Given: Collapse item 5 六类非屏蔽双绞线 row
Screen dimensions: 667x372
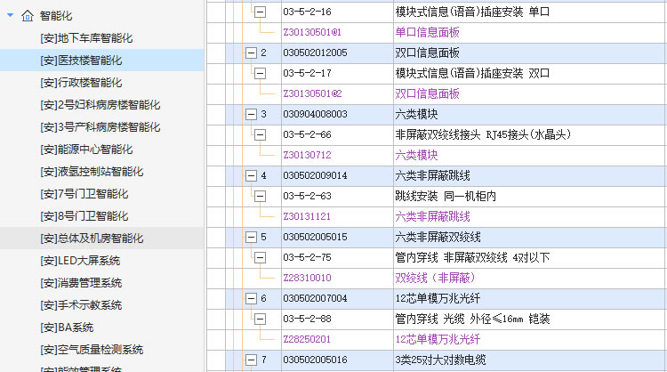Looking at the screenshot, I should pos(251,237).
